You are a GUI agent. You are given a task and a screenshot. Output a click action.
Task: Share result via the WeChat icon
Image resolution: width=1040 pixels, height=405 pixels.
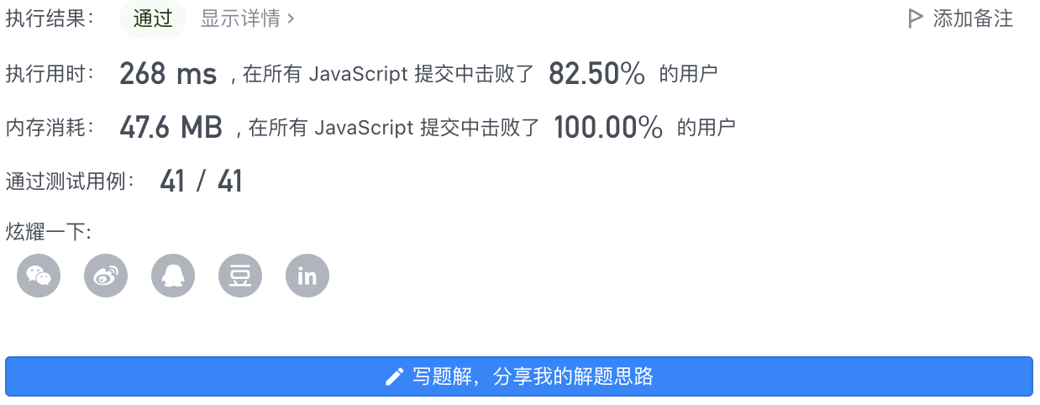coord(39,276)
